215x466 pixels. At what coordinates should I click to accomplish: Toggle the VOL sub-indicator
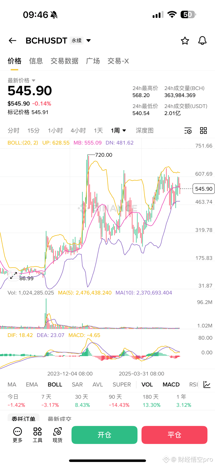(x=147, y=384)
